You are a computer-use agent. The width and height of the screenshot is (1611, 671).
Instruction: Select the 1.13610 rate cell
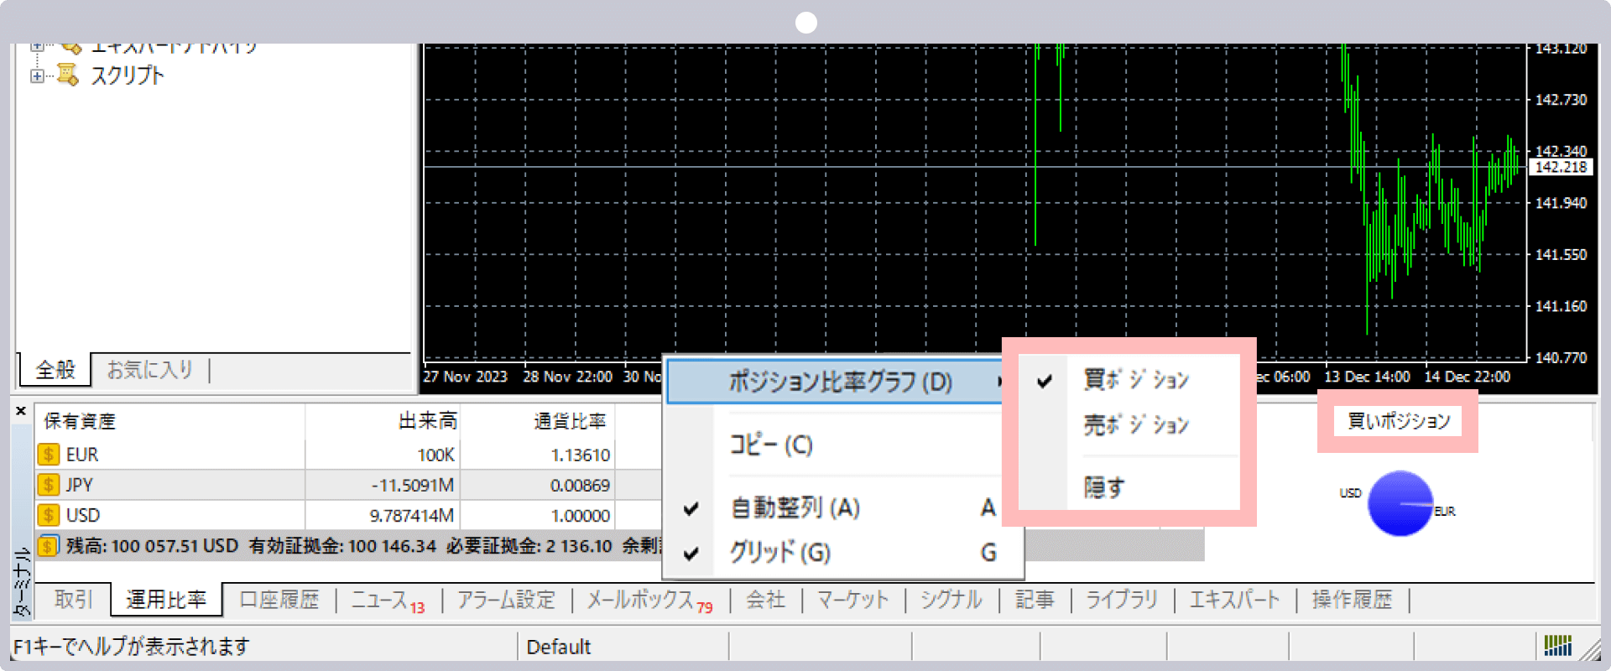[580, 455]
